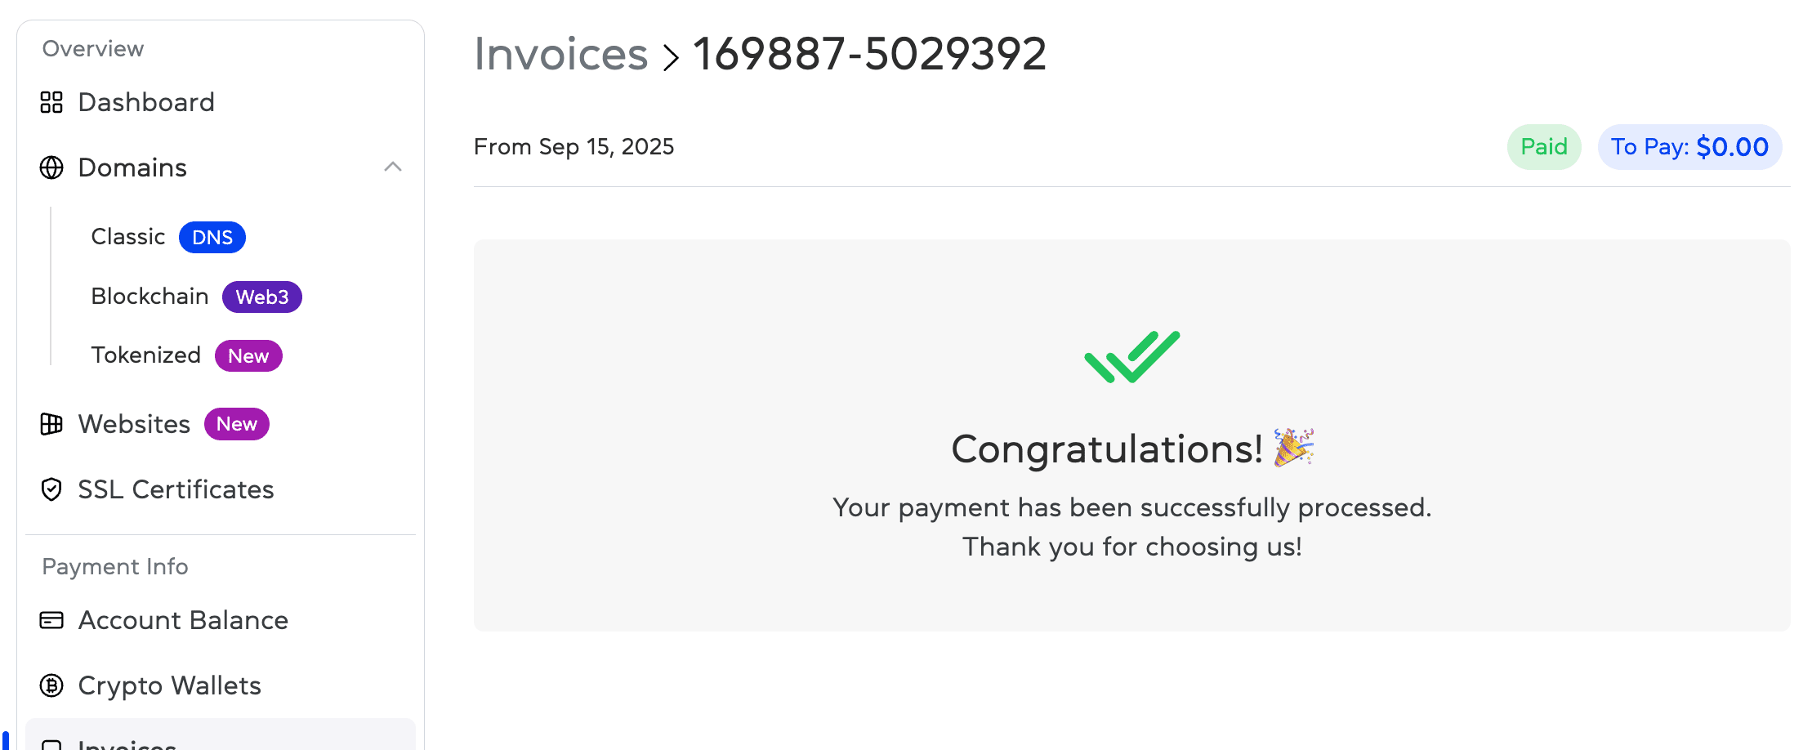Collapse the Domains submenu chevron
Screen dimensions: 1812x750
click(393, 167)
